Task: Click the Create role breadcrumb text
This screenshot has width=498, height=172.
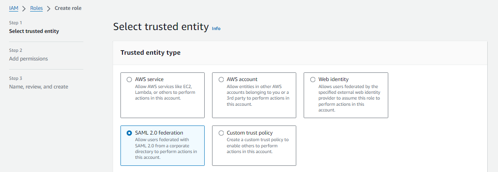Action: coord(68,8)
